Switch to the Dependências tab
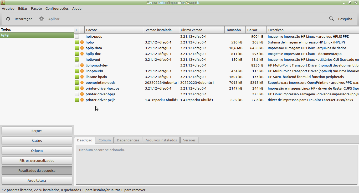This screenshot has height=193, width=359. click(128, 140)
